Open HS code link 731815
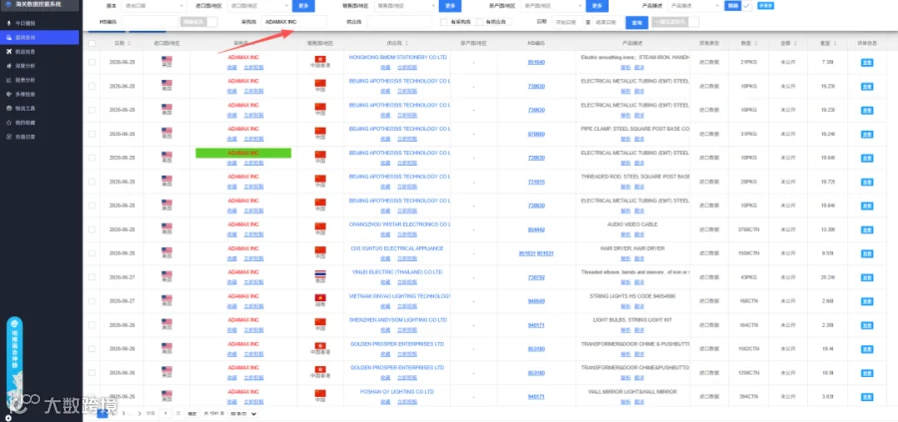This screenshot has height=422, width=898. pyautogui.click(x=536, y=182)
